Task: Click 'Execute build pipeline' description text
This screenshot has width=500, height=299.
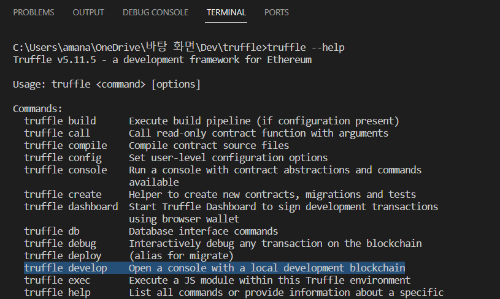Action: click(x=264, y=121)
